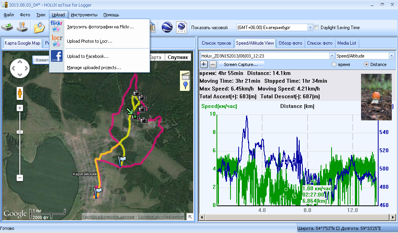Image resolution: width=398 pixels, height=233 pixels.
Task: Click the Flickr logo in Upload menu
Action: [x=56, y=26]
